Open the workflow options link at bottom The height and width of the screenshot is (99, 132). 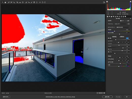(x=60, y=97)
